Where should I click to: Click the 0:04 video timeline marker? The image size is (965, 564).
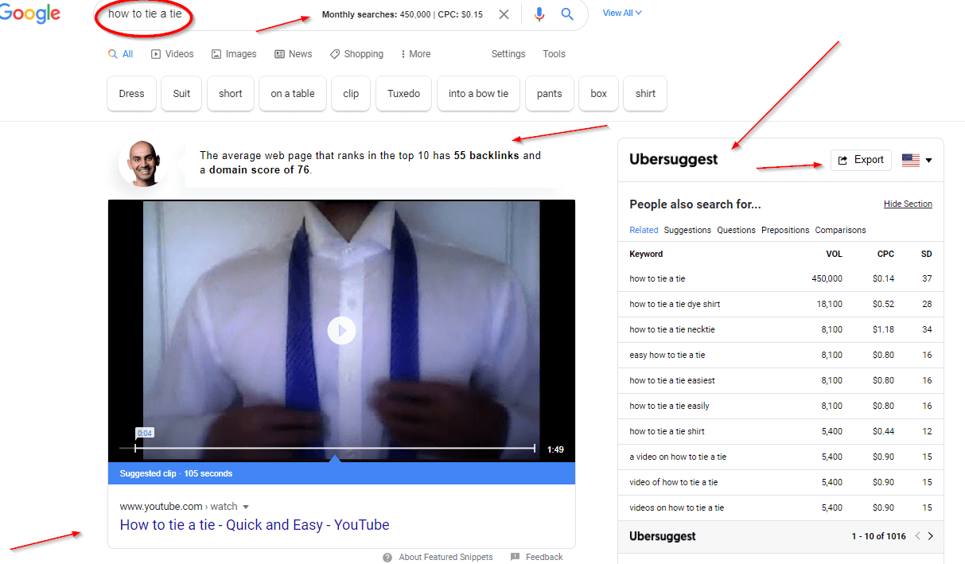pyautogui.click(x=144, y=433)
